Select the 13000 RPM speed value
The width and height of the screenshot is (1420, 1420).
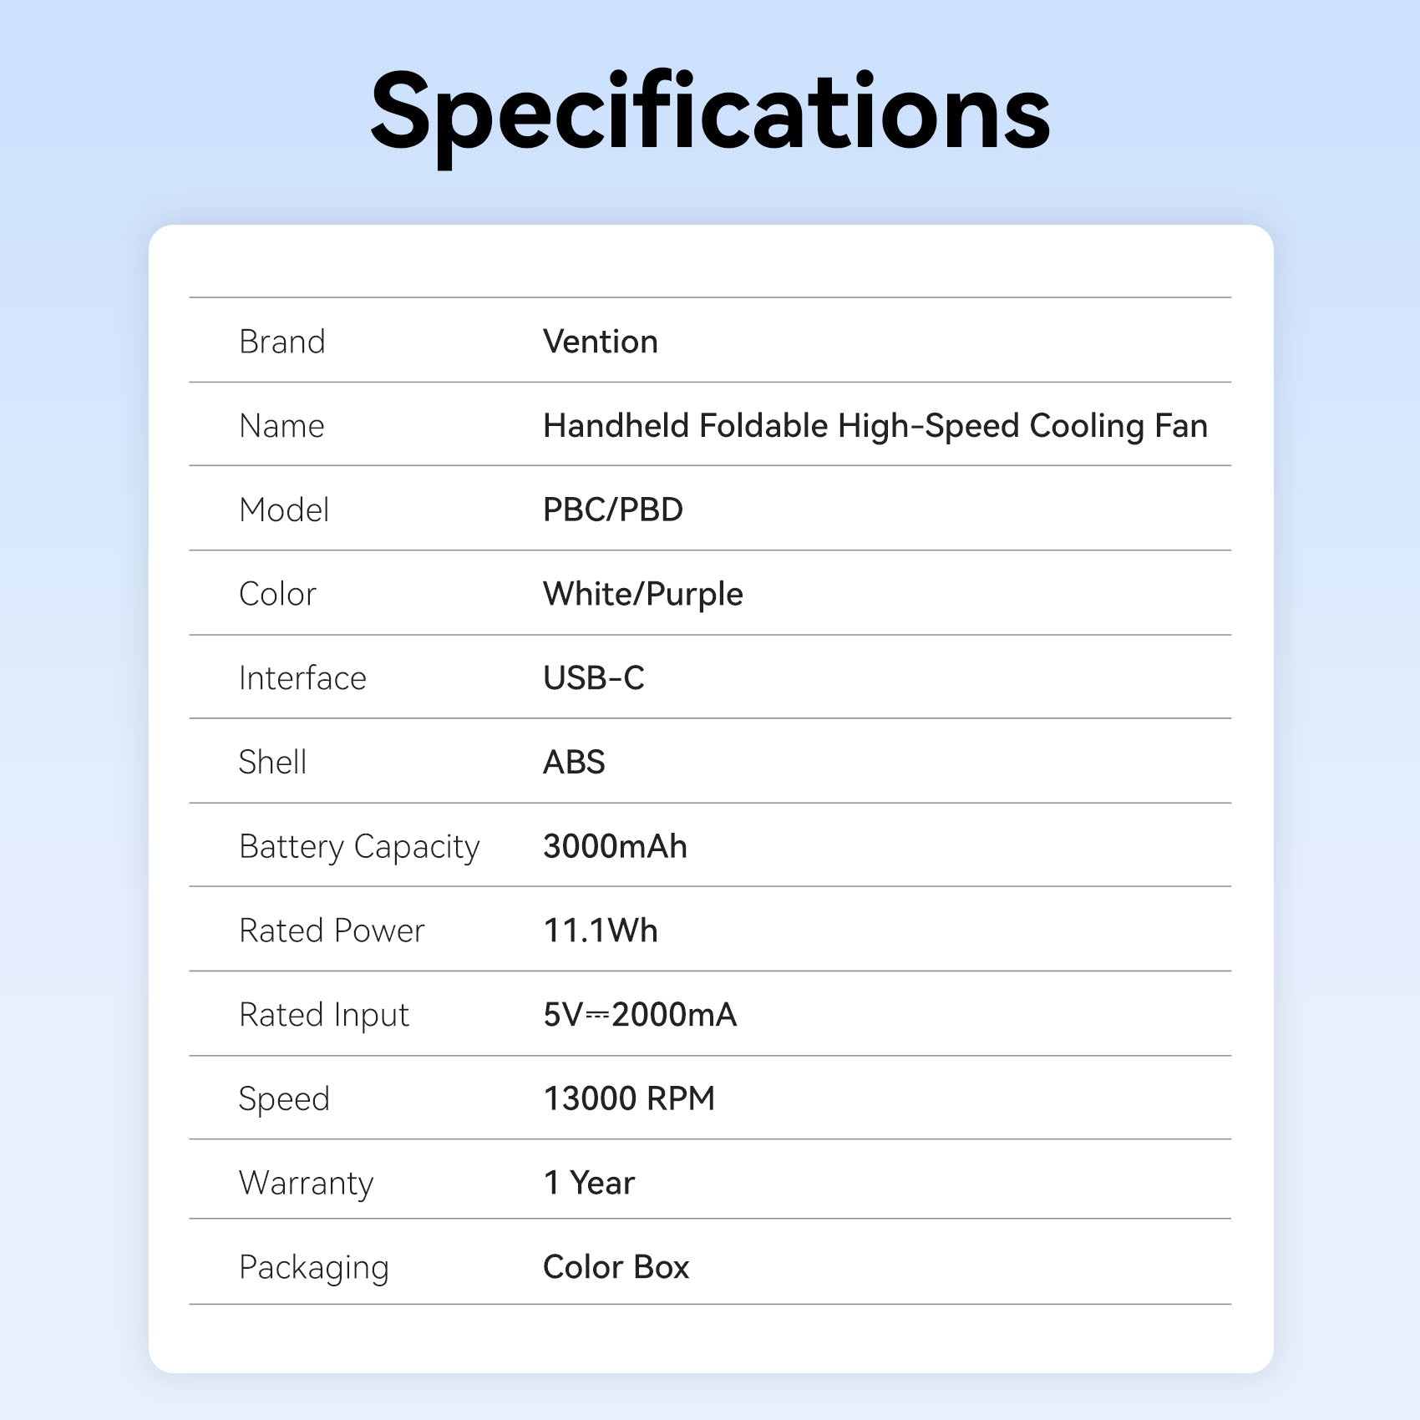click(x=629, y=1098)
